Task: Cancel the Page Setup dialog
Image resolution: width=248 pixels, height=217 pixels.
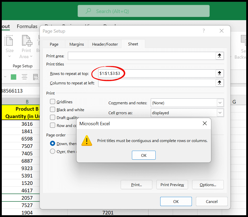Action: pos(212,201)
